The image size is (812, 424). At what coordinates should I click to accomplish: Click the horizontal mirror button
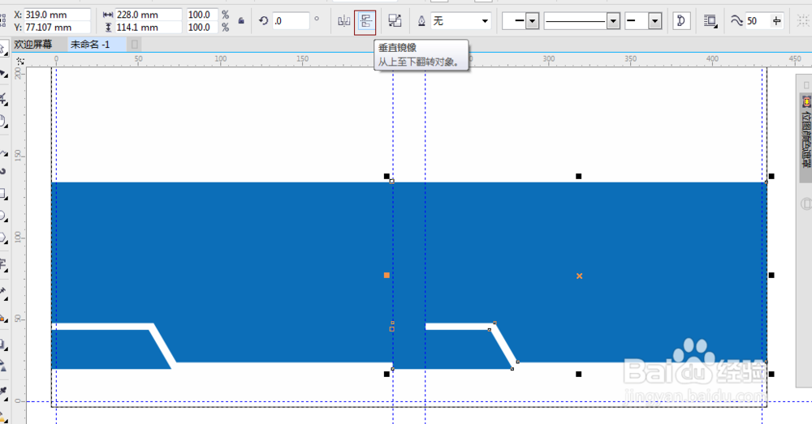(343, 21)
